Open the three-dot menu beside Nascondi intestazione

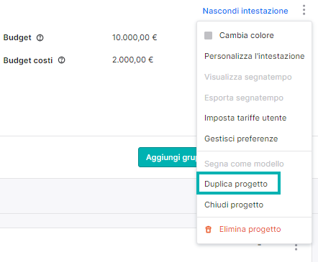(x=304, y=10)
